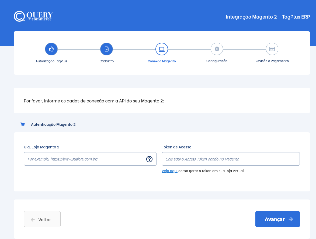Select the document Cadastro step icon

pos(106,49)
